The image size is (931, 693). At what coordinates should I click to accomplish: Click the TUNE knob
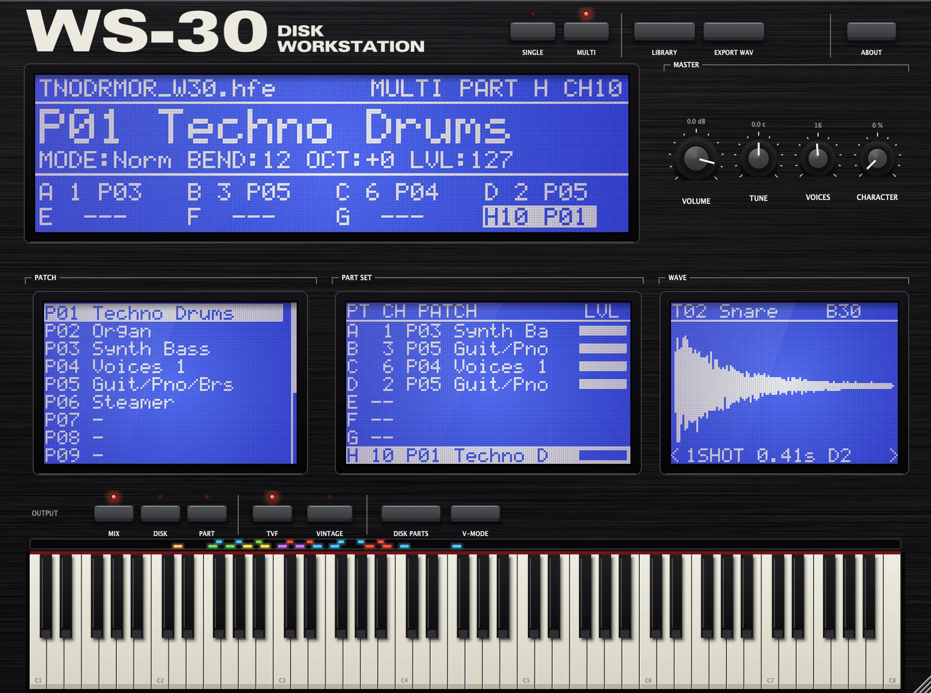point(758,158)
